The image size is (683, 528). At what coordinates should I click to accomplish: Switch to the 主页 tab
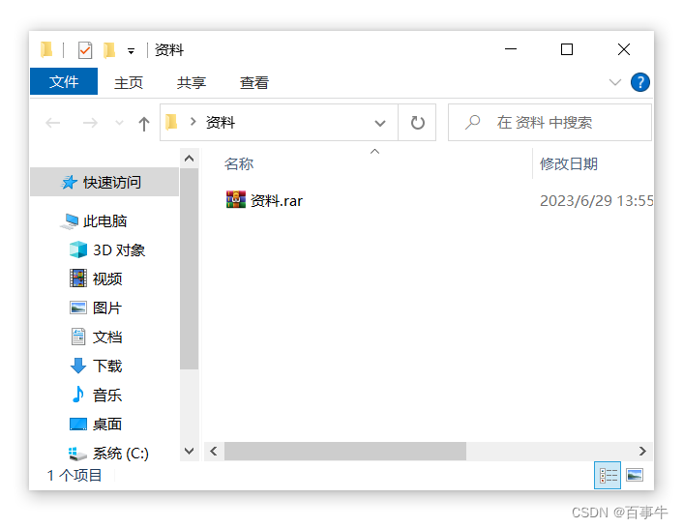[x=128, y=82]
